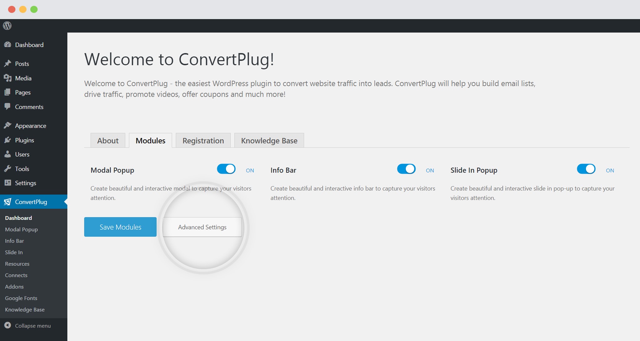Viewport: 640px width, 341px height.
Task: Click the Settings sliders icon
Action: pyautogui.click(x=7, y=183)
